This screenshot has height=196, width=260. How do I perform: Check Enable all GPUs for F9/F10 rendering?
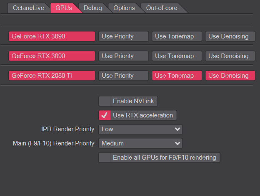(105, 158)
